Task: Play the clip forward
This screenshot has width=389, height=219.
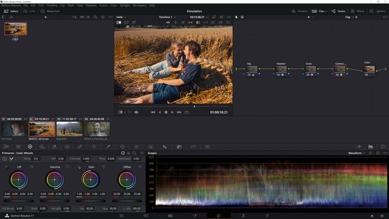Action: coord(172,112)
